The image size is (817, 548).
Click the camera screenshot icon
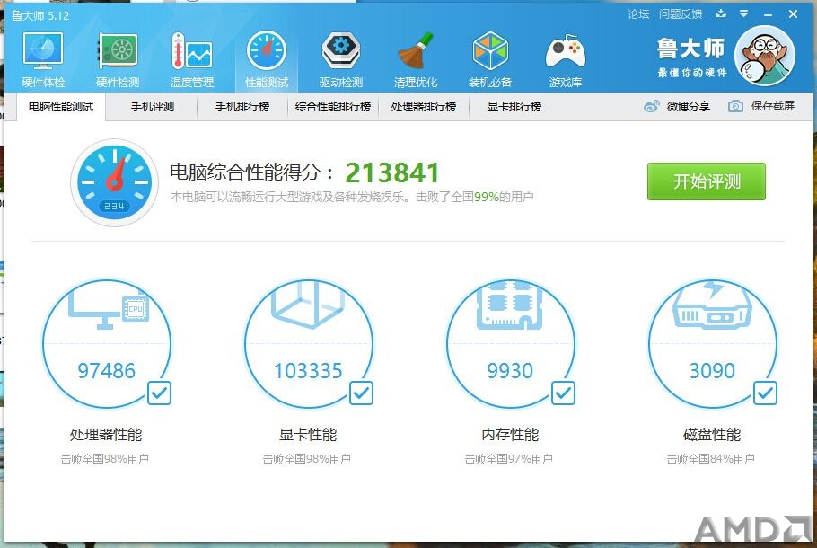click(735, 106)
